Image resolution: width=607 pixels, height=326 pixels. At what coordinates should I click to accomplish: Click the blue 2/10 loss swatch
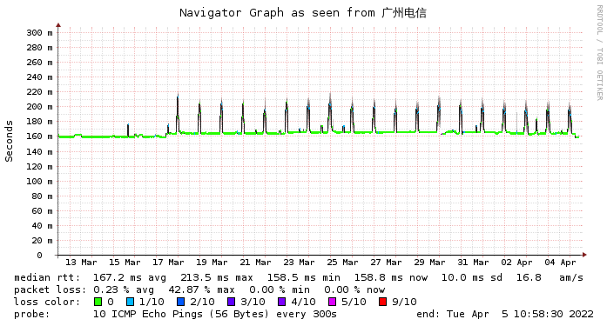coord(181,302)
